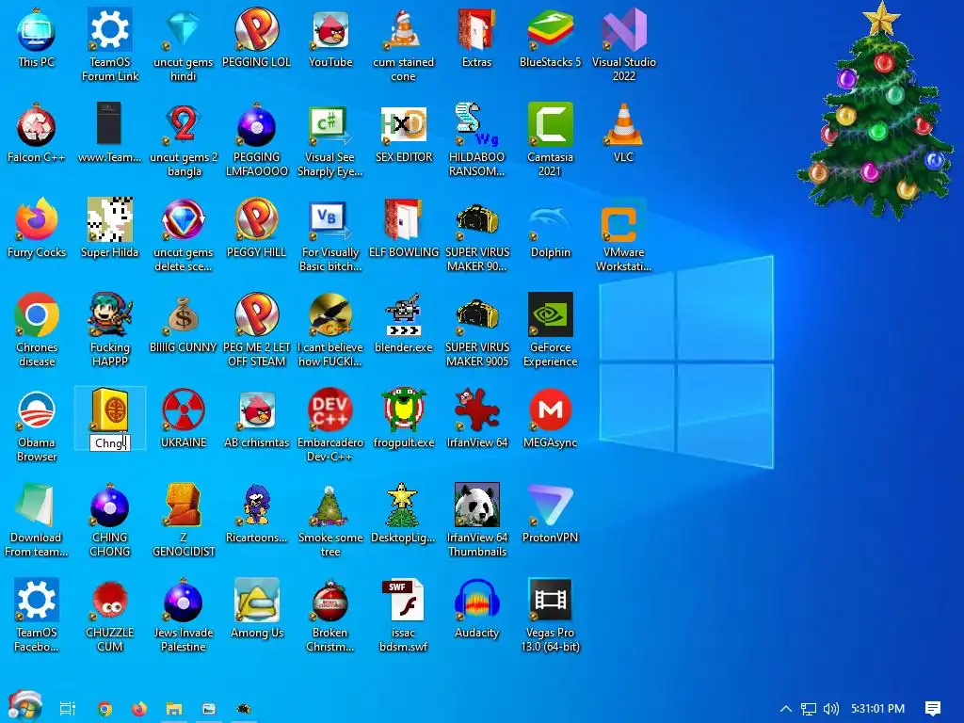Select the PEGGY HILL icon
This screenshot has width=964, height=723.
pos(256,228)
